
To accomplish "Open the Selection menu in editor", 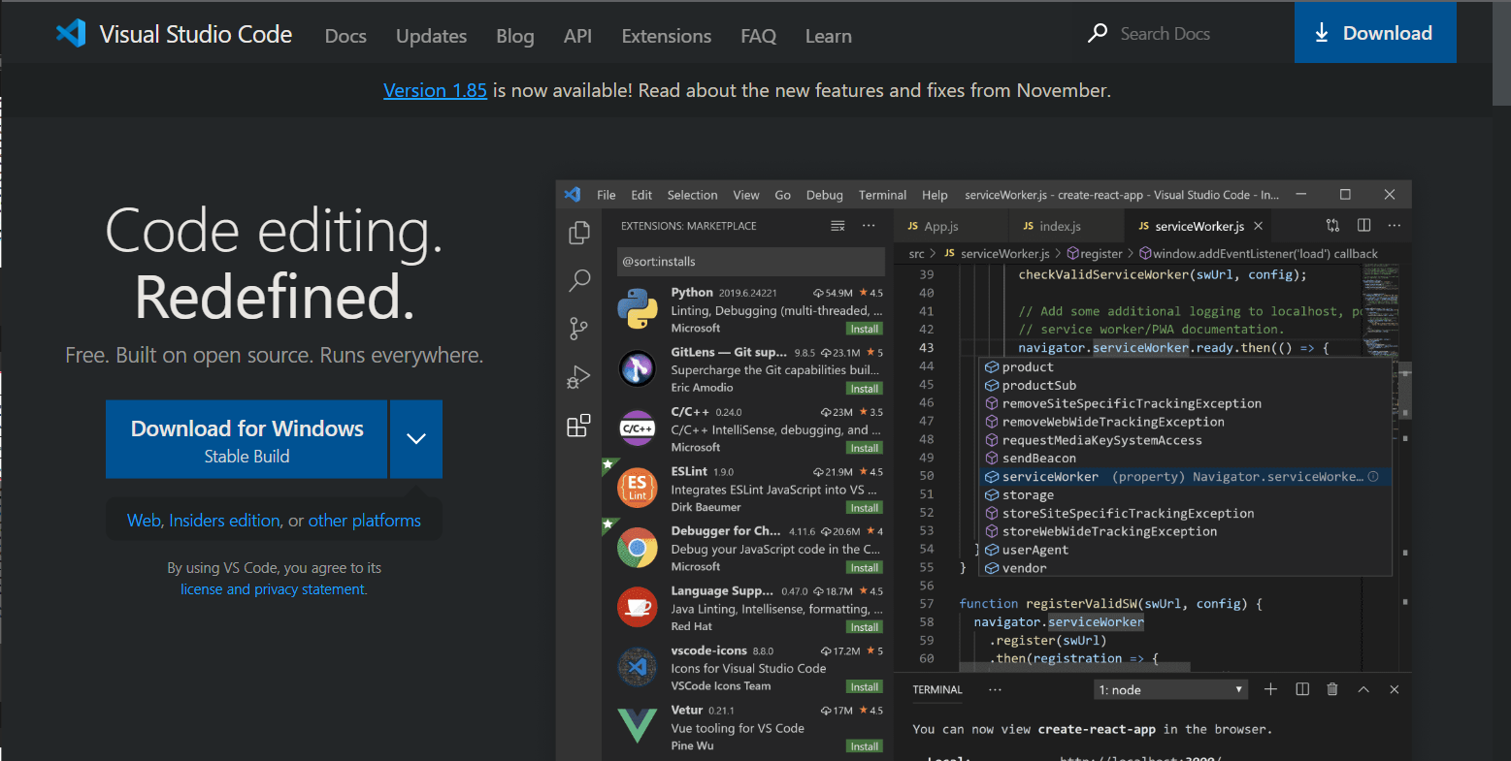I will tap(692, 195).
